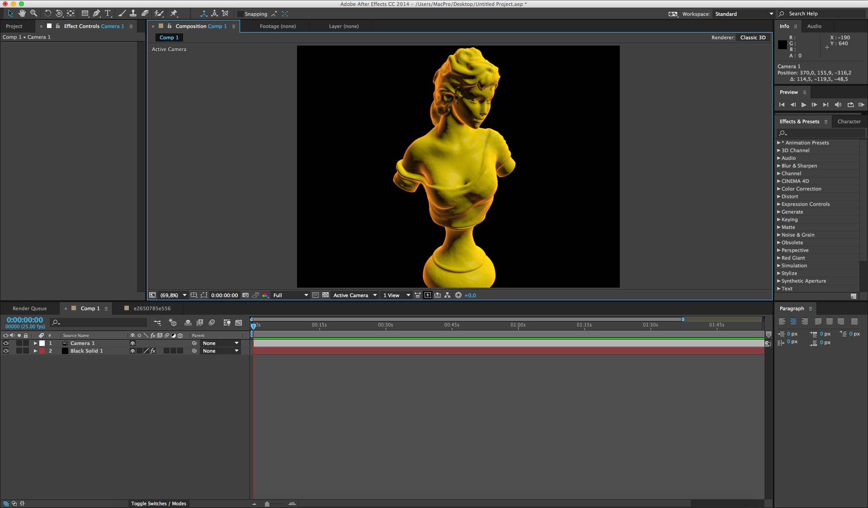Select the Hand tool
This screenshot has width=868, height=508.
(22, 14)
